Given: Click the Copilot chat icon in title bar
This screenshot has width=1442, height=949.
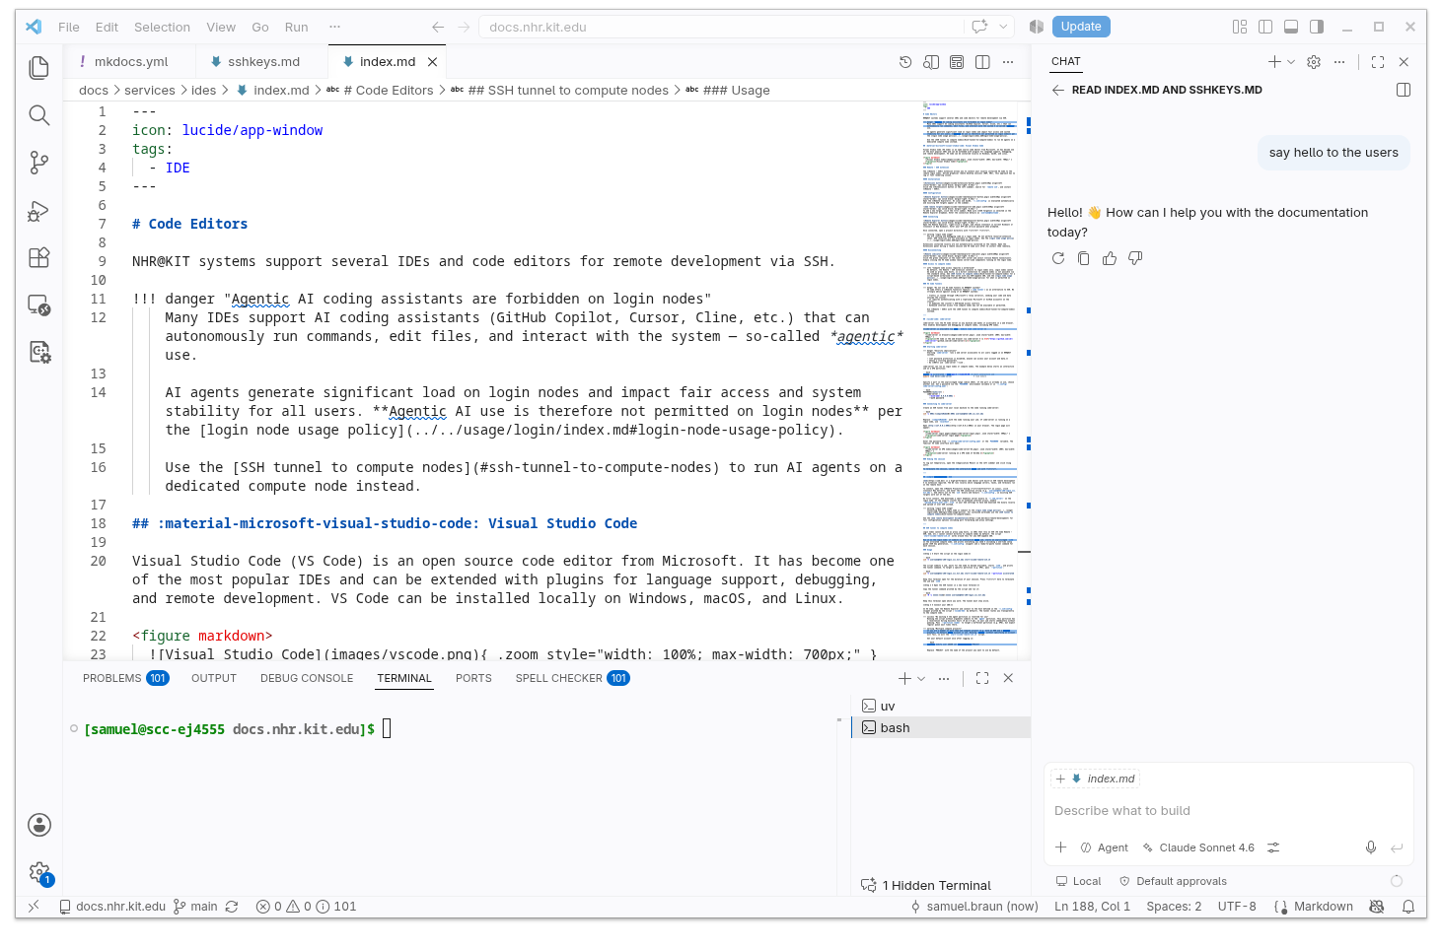Looking at the screenshot, I should tap(979, 27).
